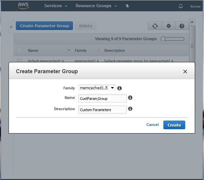204x180 pixels.
Task: Click the refresh icon button
Action: coord(155,26)
